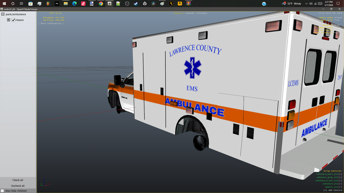Collapse the pack/ambulance tree node

(3, 14)
